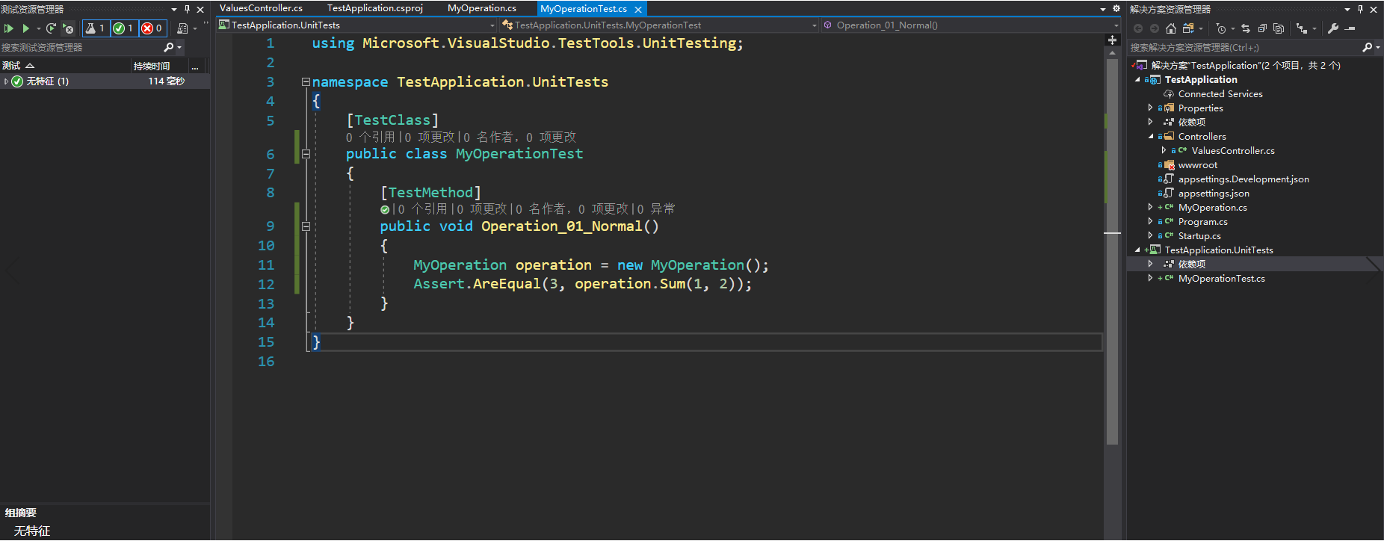Open the MyOperationTest class dropdown
This screenshot has width=1384, height=541.
pyautogui.click(x=660, y=25)
